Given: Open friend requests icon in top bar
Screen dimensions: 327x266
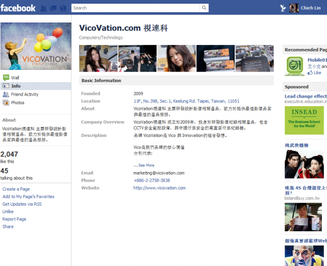Looking at the screenshot, I should coord(43,8).
